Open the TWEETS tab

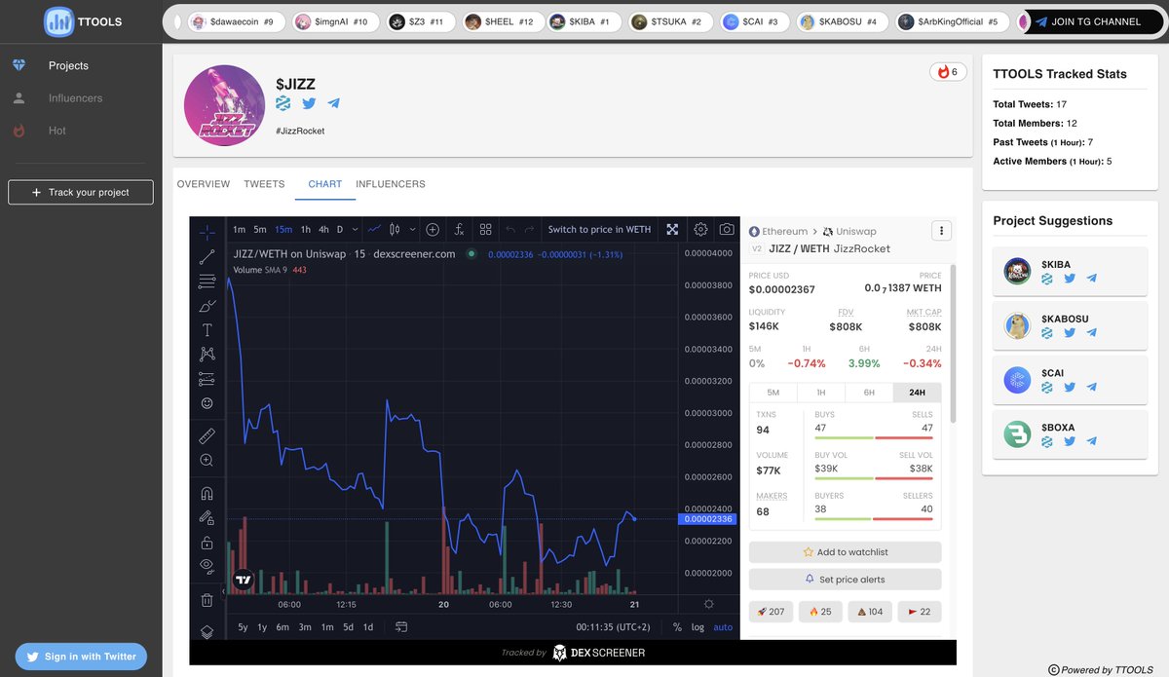[x=264, y=184]
